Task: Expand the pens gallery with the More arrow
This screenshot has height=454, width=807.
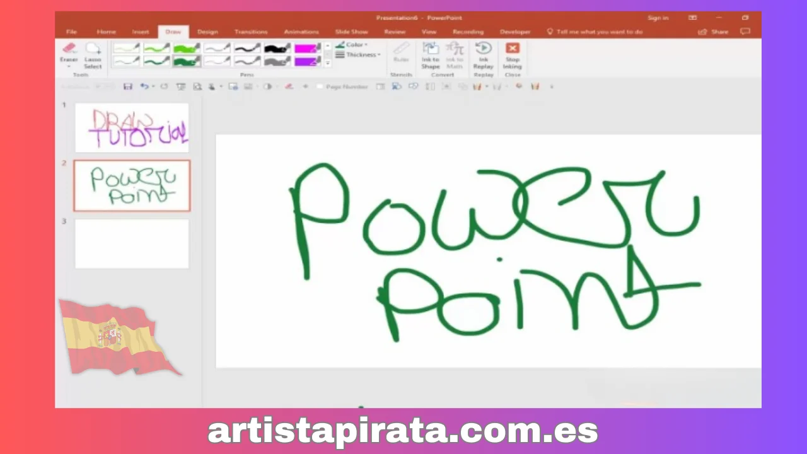Action: tap(327, 63)
